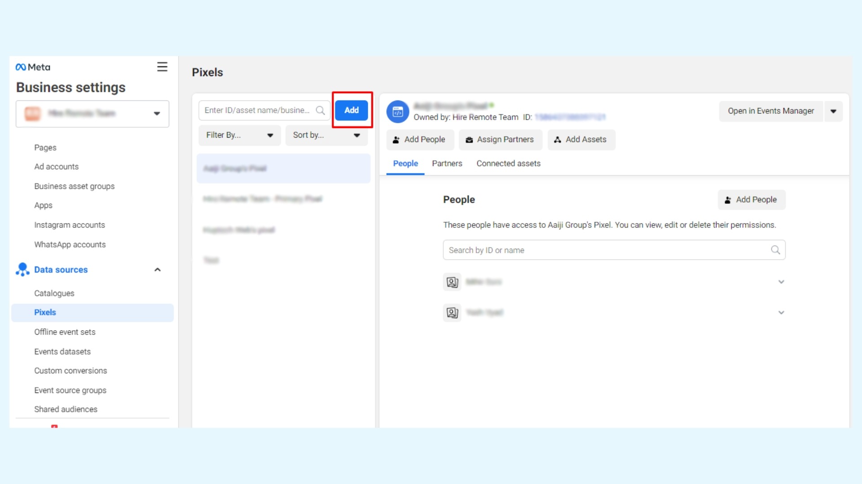The image size is (862, 484).
Task: Click the Pixels icon in Data sources
Action: [45, 312]
